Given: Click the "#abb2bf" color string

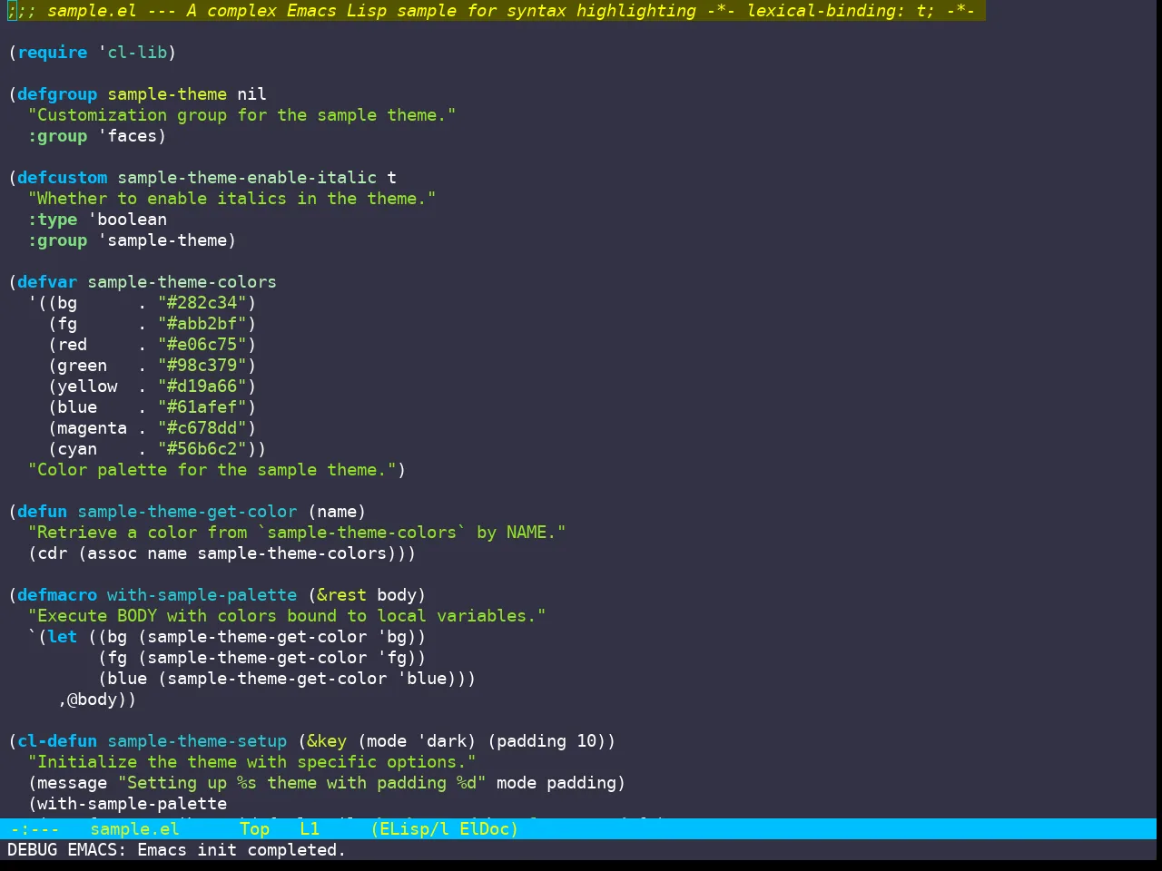Looking at the screenshot, I should [202, 324].
